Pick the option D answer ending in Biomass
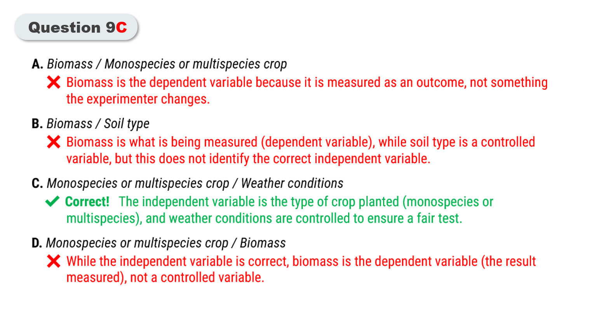 (x=166, y=243)
